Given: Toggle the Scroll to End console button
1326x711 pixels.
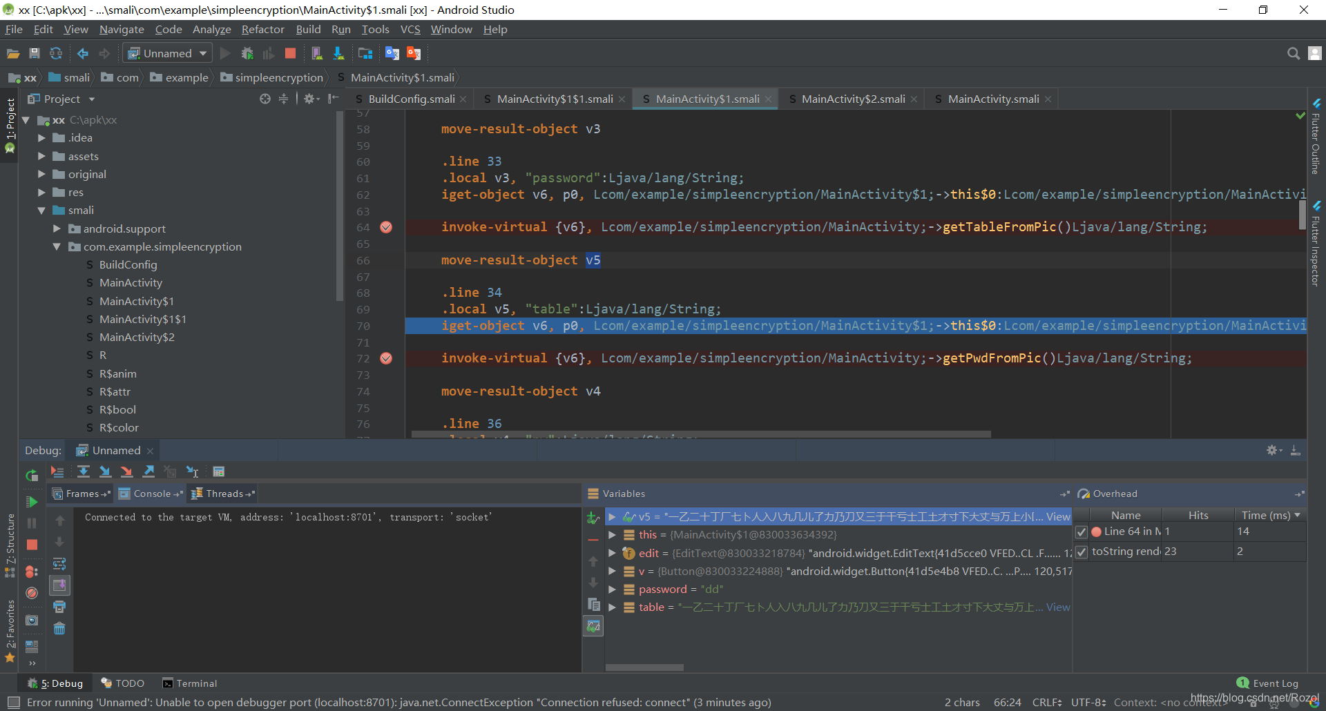Looking at the screenshot, I should [59, 585].
